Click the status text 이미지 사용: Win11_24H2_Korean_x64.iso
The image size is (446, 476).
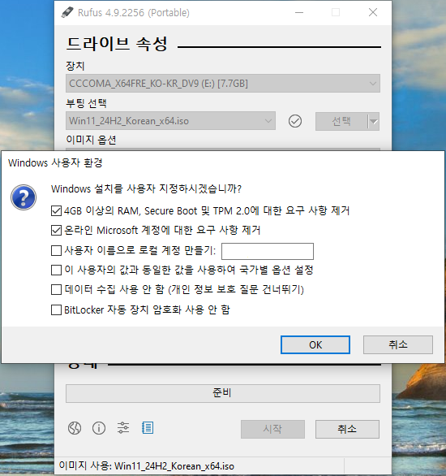(x=146, y=466)
